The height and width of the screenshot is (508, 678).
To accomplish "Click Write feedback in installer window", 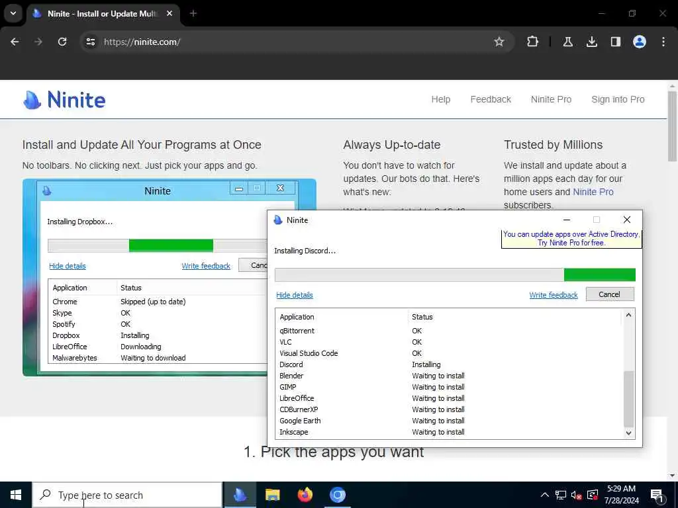I will [x=554, y=295].
